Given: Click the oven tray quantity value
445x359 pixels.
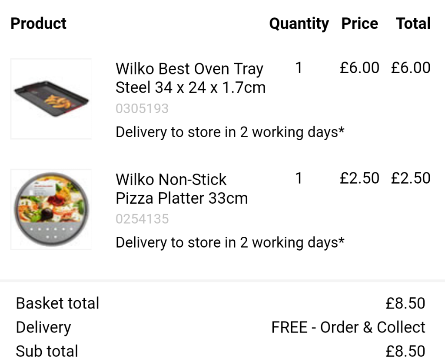Looking at the screenshot, I should pyautogui.click(x=299, y=67).
